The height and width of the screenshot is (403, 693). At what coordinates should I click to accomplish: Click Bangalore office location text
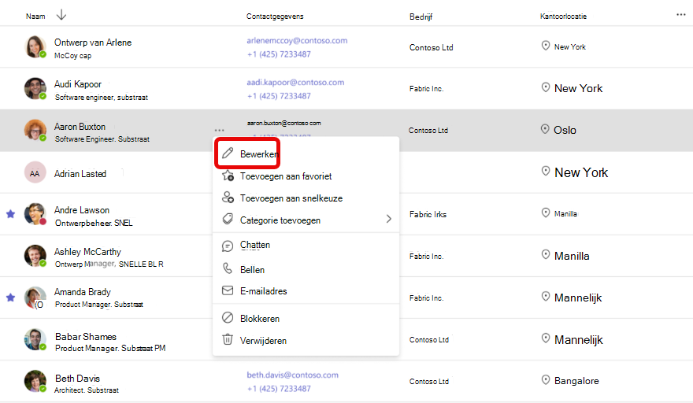click(576, 381)
